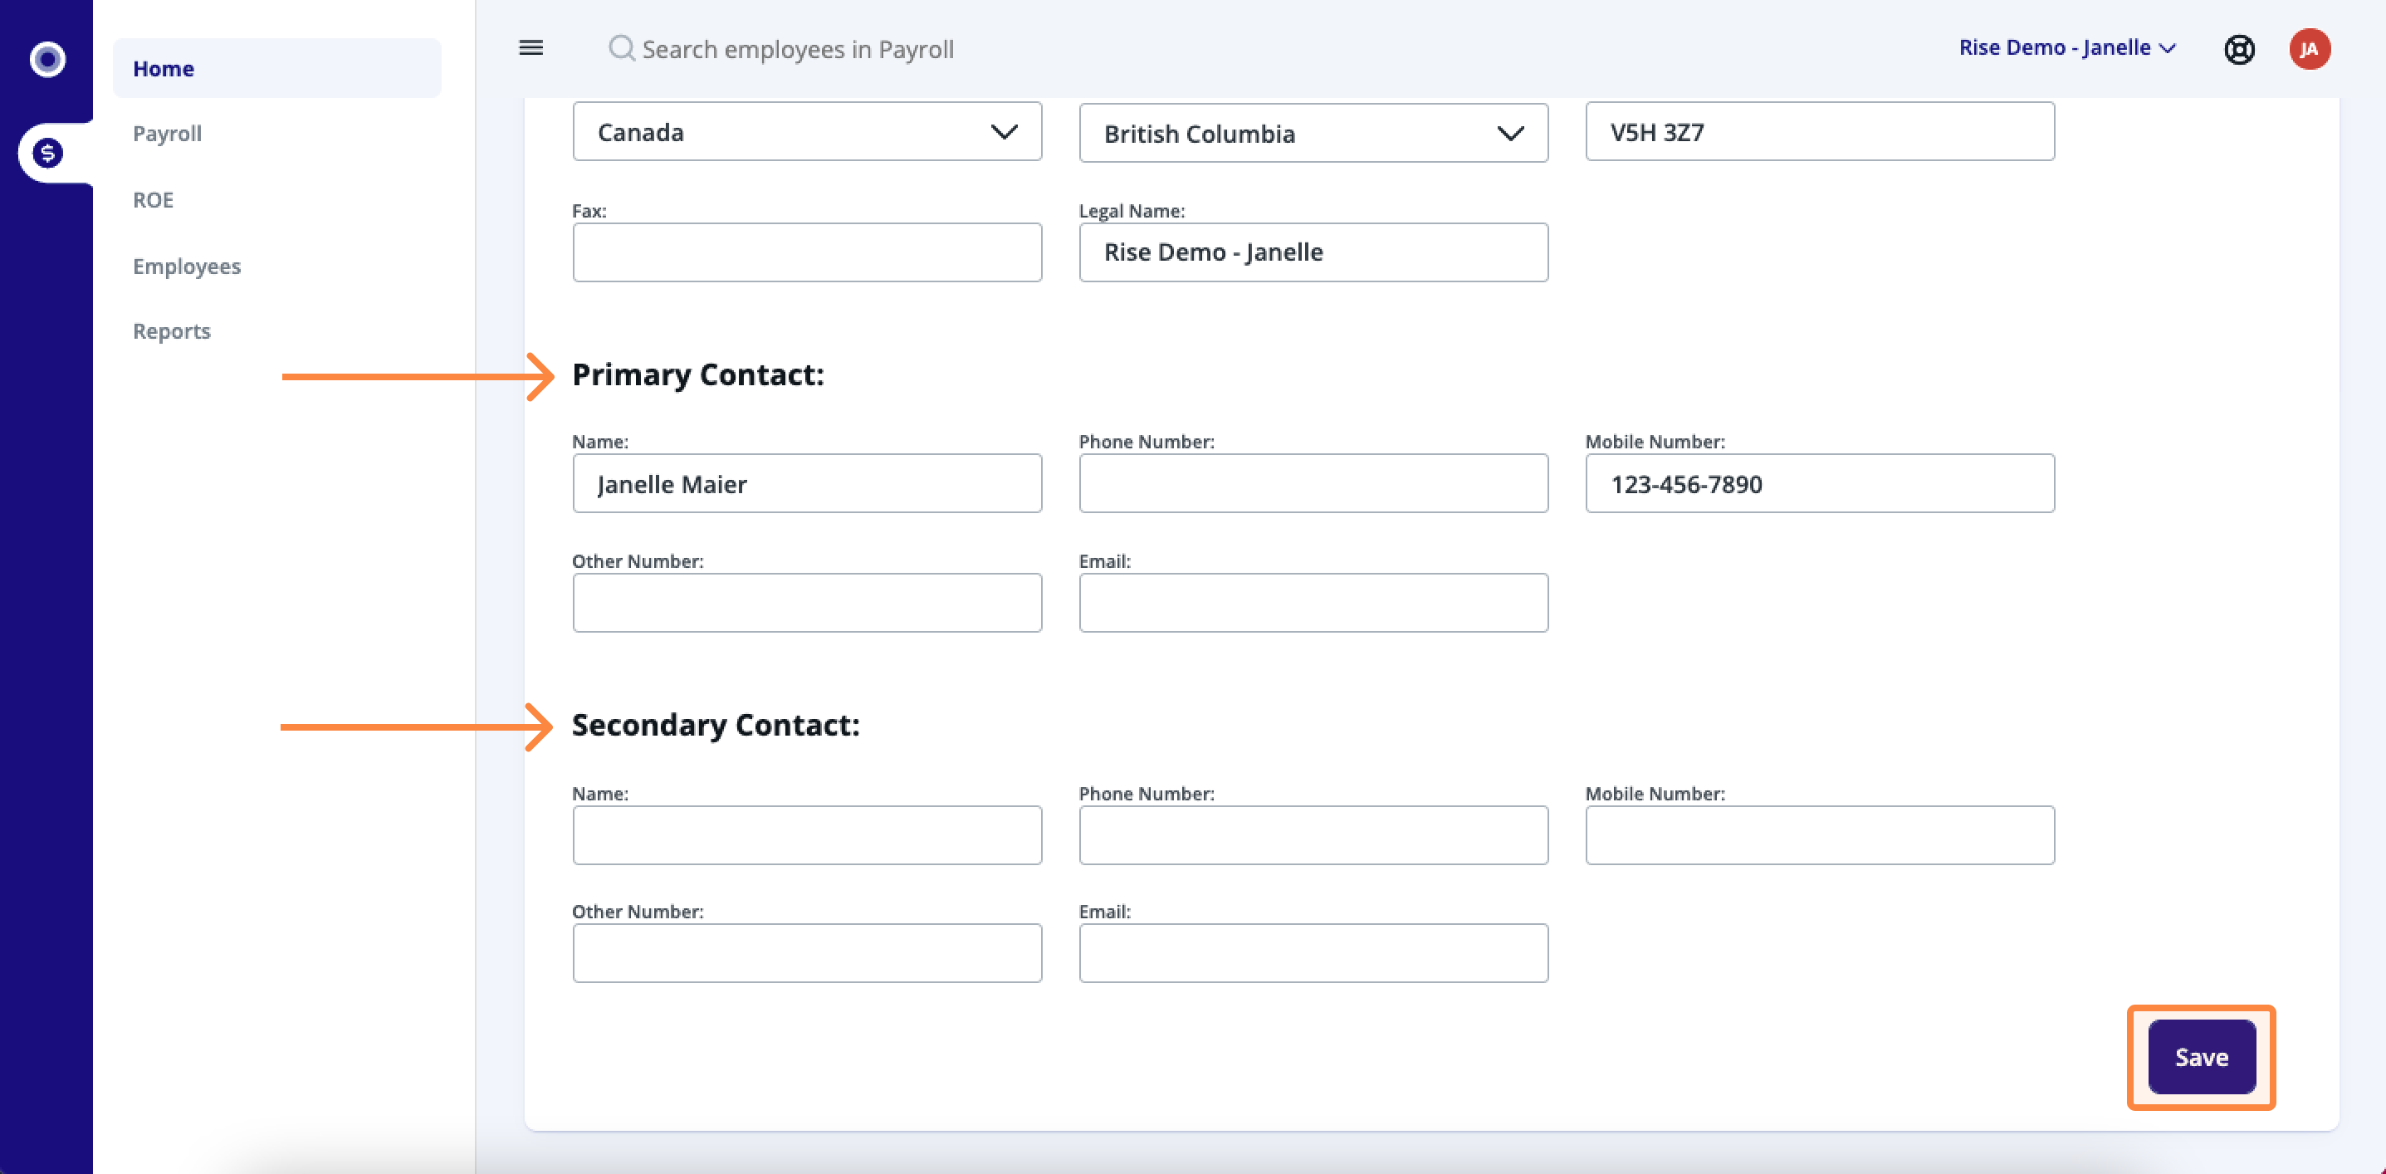This screenshot has height=1174, width=2386.
Task: Open the Payroll dollar icon module
Action: click(47, 153)
